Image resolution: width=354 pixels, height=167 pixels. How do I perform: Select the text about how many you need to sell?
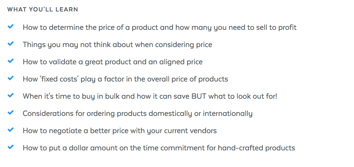pyautogui.click(x=160, y=28)
